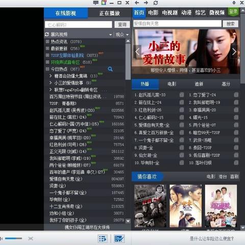Click the chat bubble icon in title bar
Screen dimensions: 245x245
coord(96,3)
